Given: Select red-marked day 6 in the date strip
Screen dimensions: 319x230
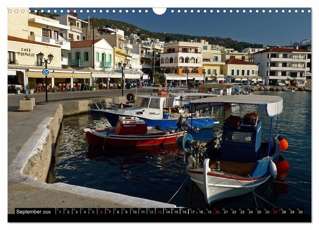Looking at the screenshot, I should (101, 212).
